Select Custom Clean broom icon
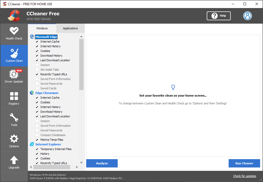This screenshot has height=182, width=263. [x=14, y=53]
